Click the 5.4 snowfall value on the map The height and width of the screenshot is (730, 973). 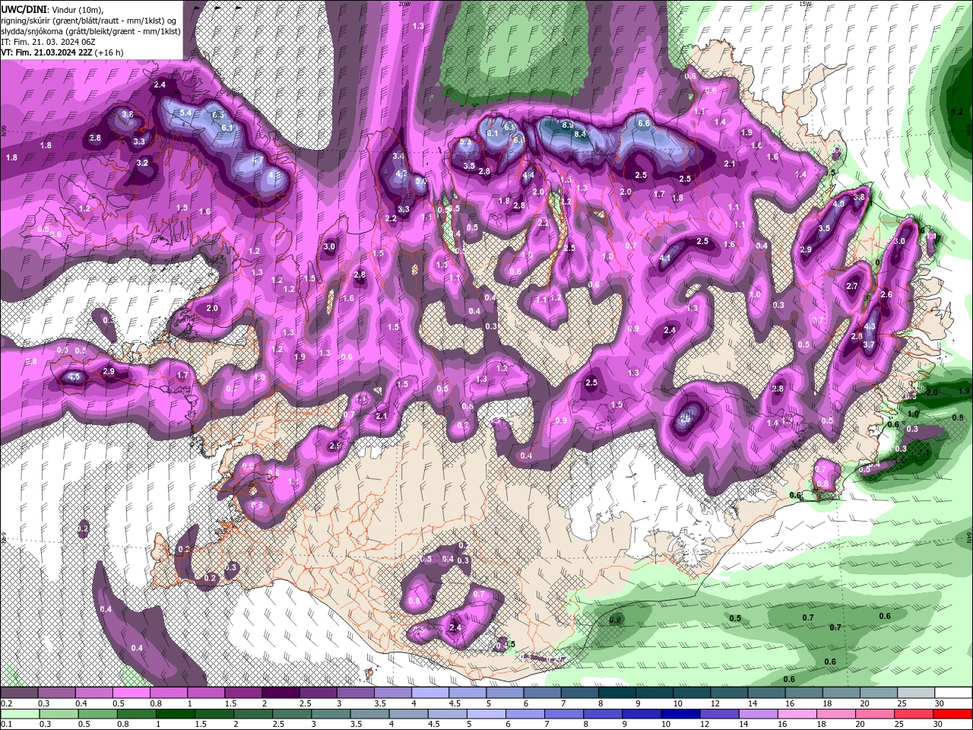(x=185, y=113)
